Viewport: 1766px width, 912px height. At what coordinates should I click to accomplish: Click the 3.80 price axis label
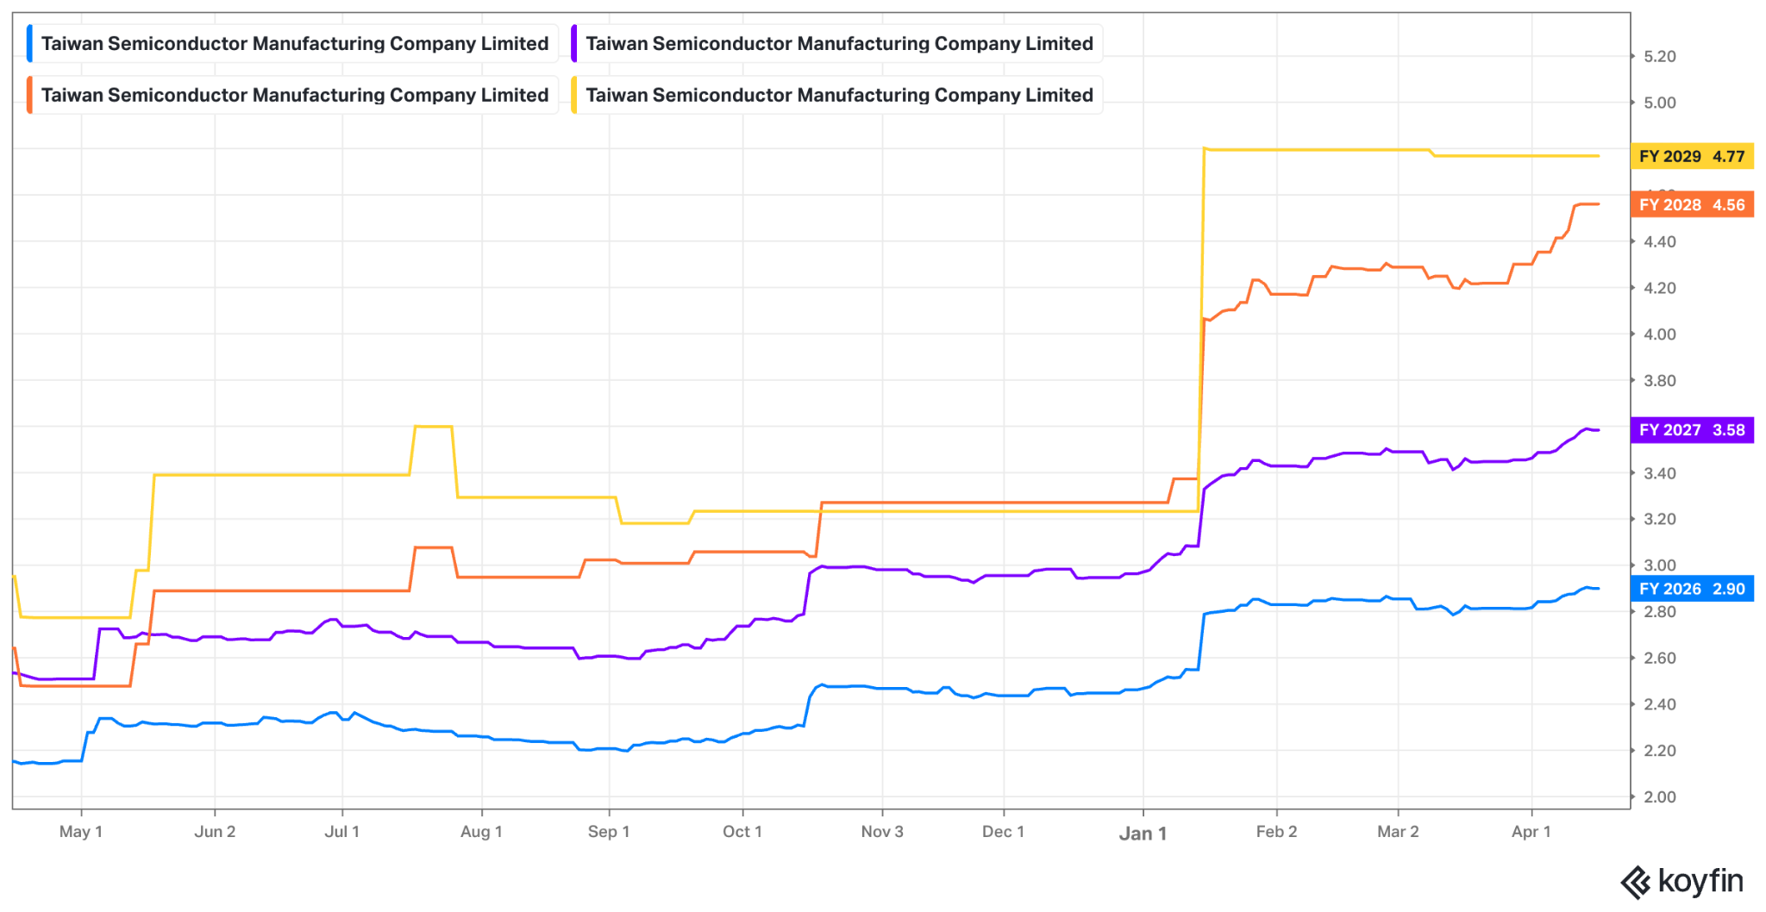click(x=1660, y=381)
